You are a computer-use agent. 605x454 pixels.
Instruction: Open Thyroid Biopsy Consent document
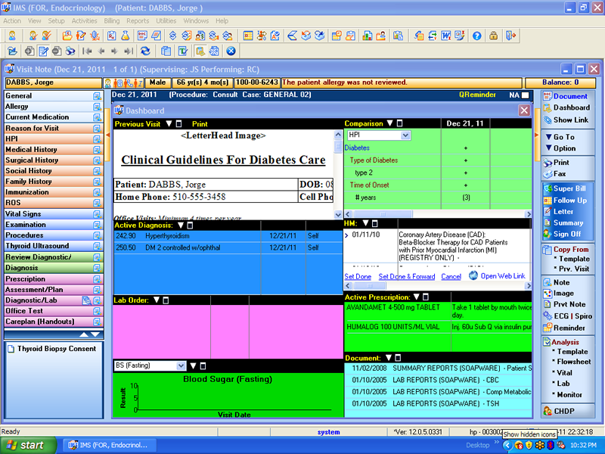pyautogui.click(x=56, y=349)
